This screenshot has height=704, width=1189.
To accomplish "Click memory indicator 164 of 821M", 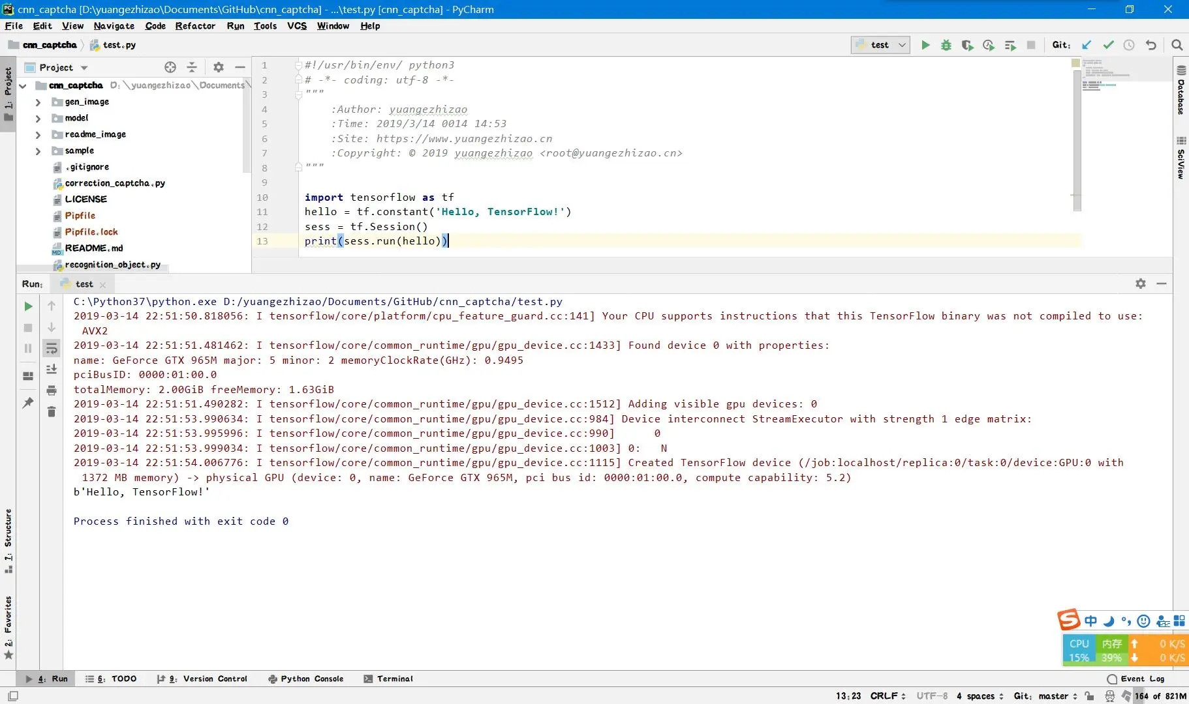I will pyautogui.click(x=1160, y=696).
